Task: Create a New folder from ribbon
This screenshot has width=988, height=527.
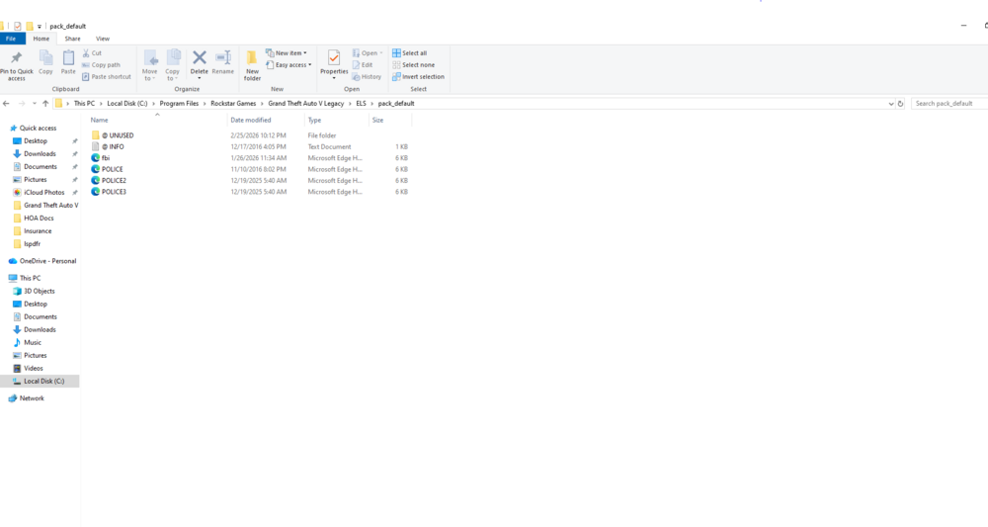Action: pos(252,65)
